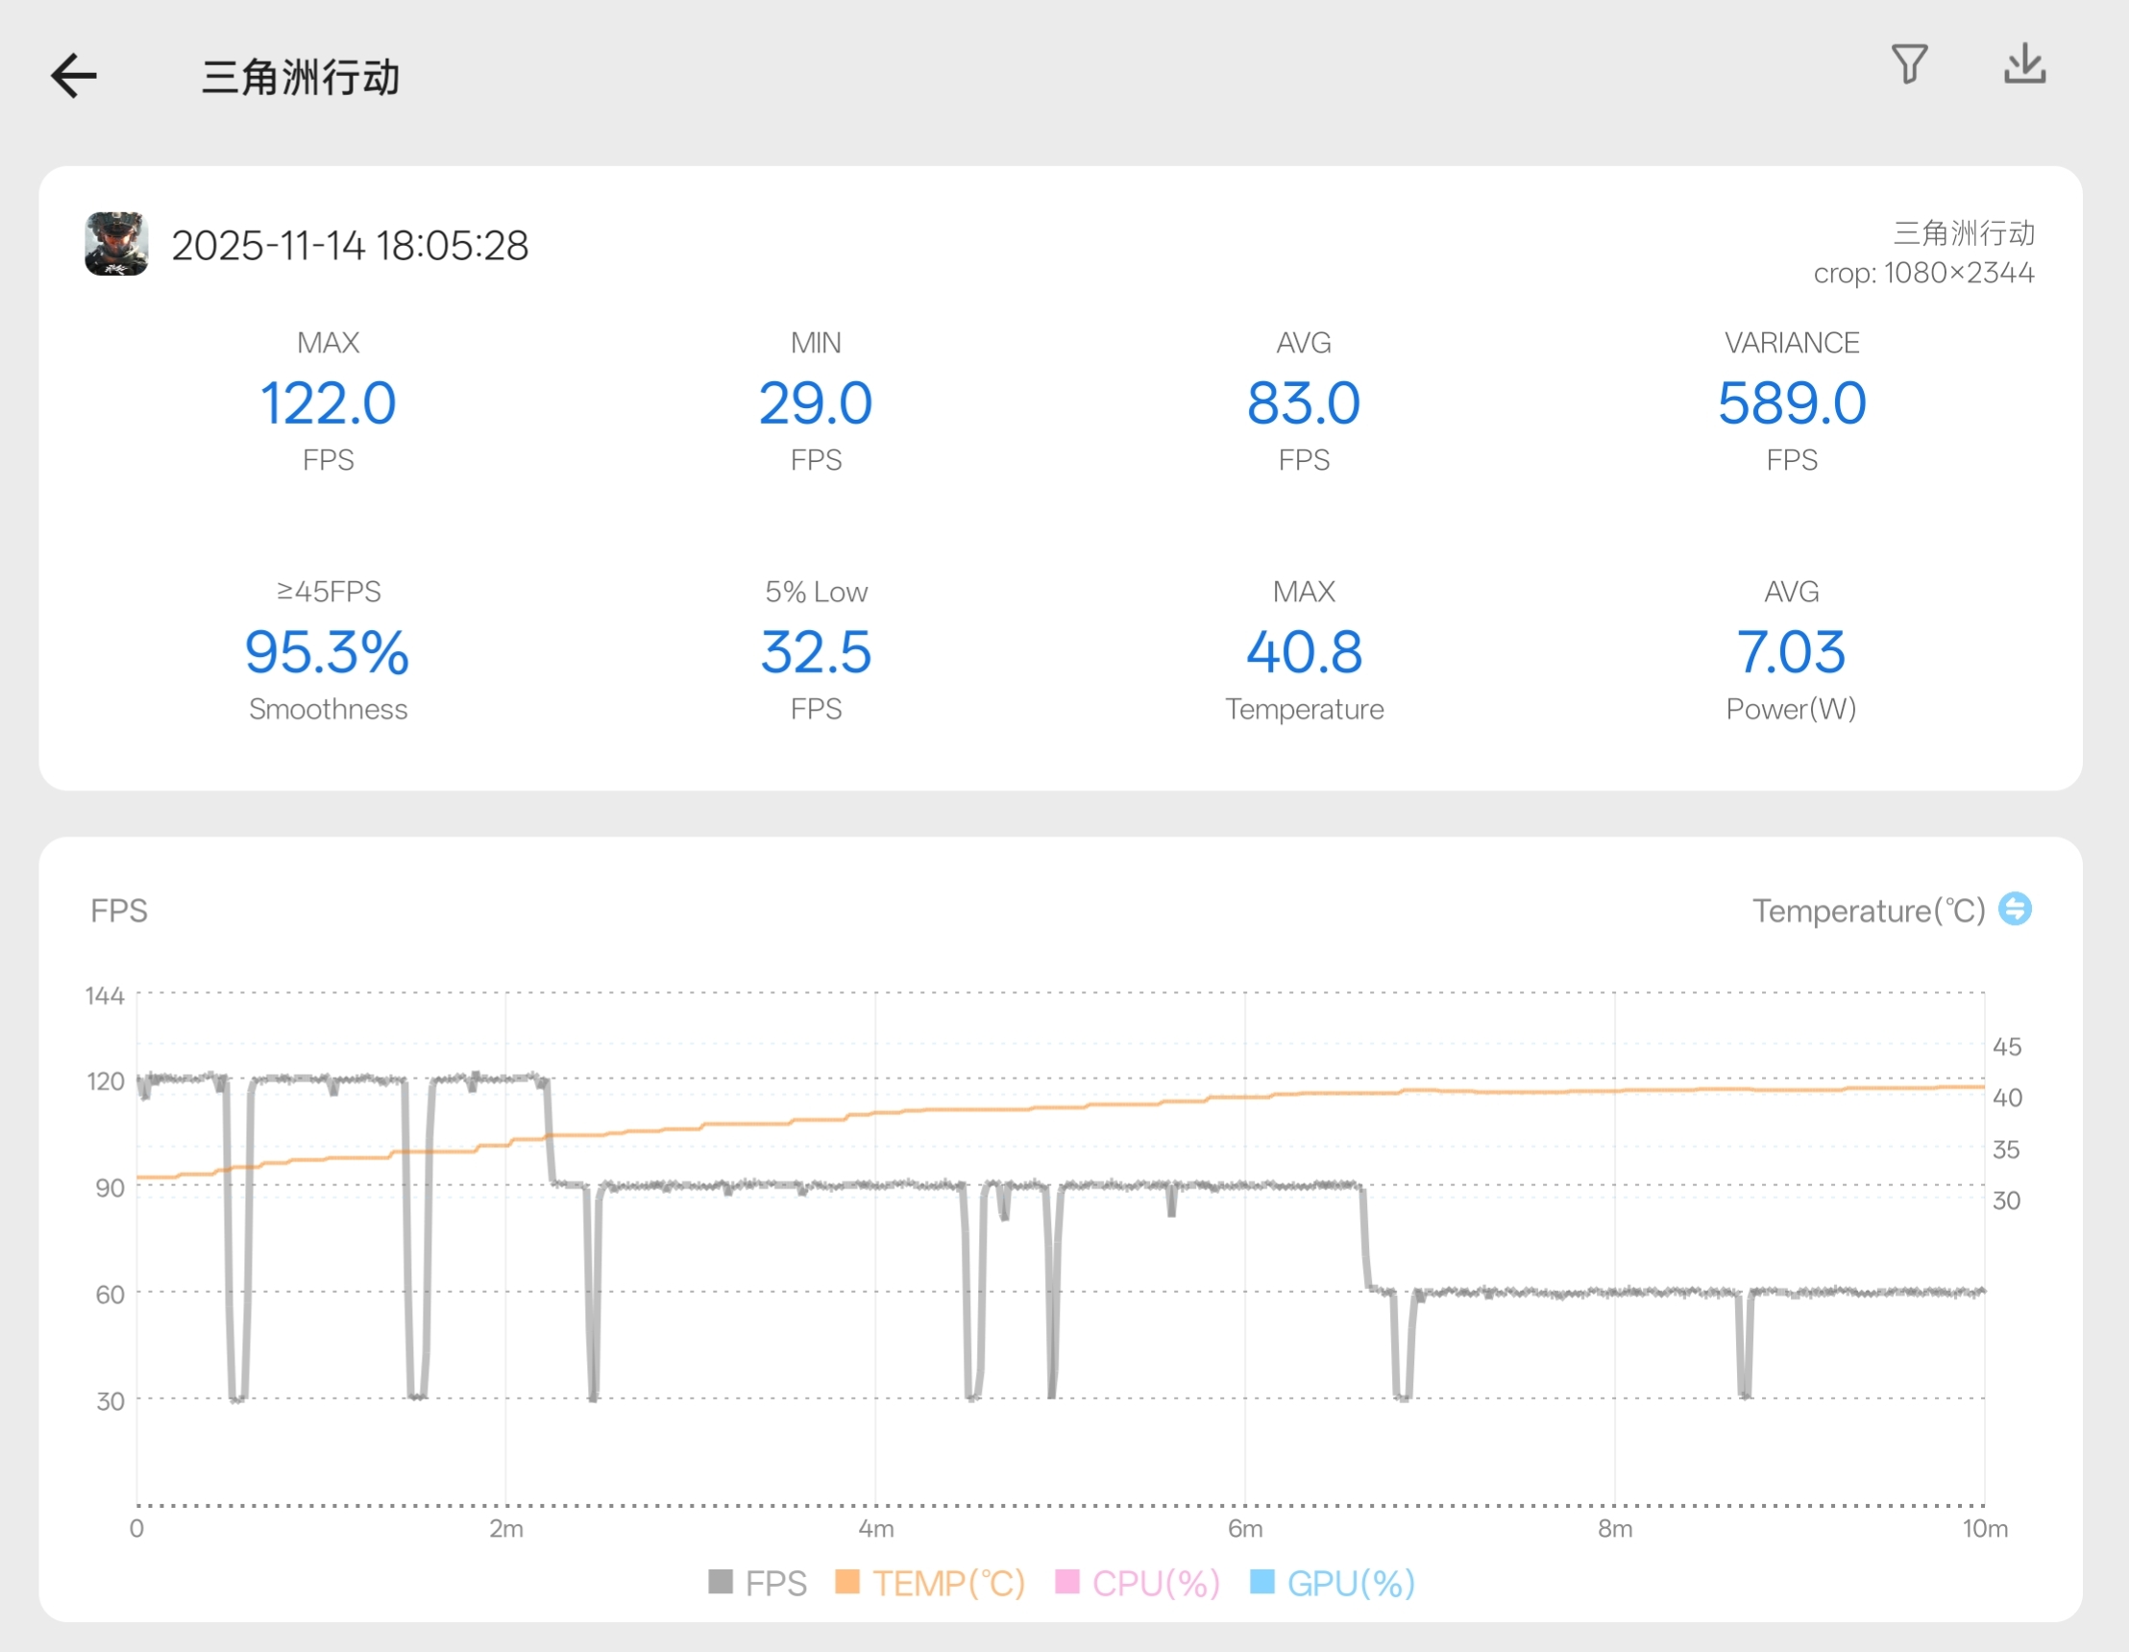Tap the back arrow icon

pos(74,75)
